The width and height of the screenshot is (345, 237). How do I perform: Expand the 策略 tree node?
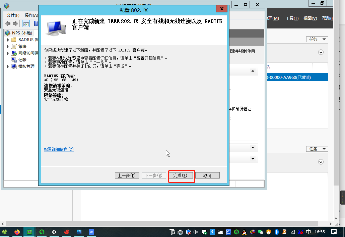point(8,46)
